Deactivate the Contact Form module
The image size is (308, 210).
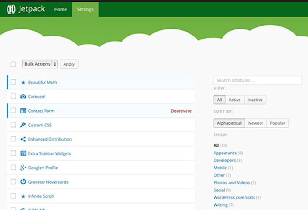(x=181, y=110)
